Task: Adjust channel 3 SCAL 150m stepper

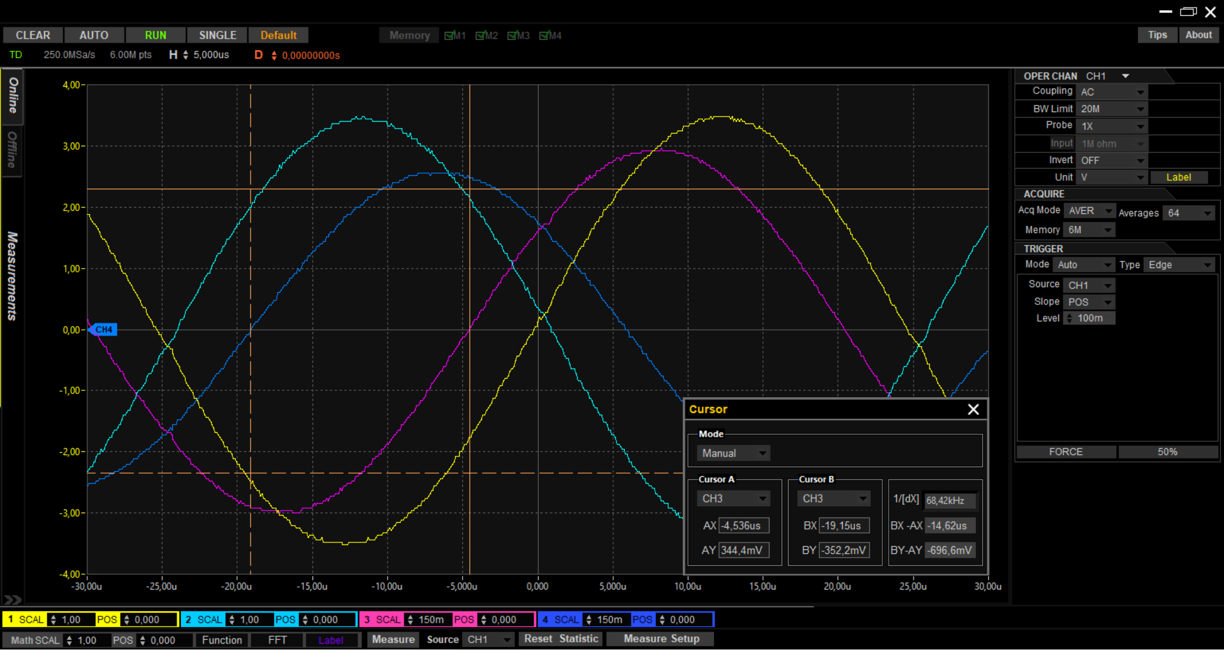Action: click(x=411, y=619)
